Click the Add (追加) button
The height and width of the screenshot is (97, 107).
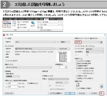[x=64, y=42]
